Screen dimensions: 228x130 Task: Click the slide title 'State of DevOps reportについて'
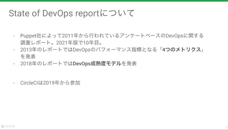(72, 13)
